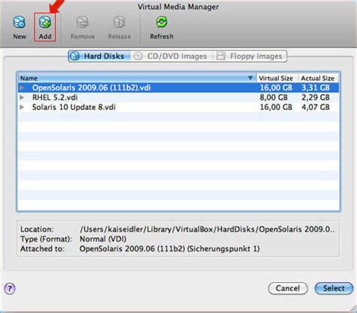Click the window resize grip corner

[353, 309]
